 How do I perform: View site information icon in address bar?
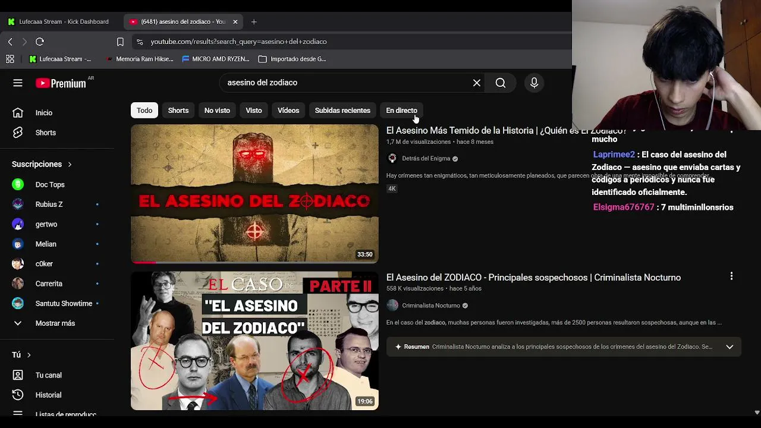pos(140,42)
